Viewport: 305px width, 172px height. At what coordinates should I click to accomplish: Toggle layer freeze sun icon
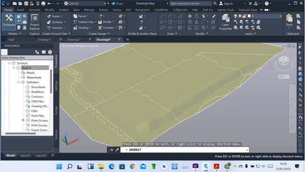pyautogui.click(x=240, y=16)
